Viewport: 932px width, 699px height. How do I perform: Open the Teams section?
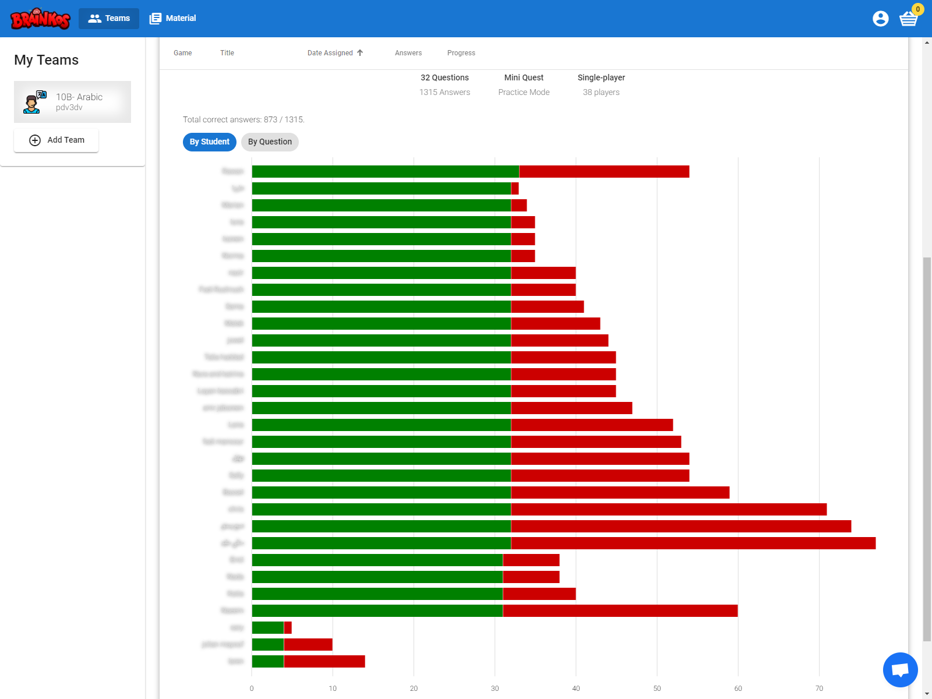pyautogui.click(x=109, y=19)
